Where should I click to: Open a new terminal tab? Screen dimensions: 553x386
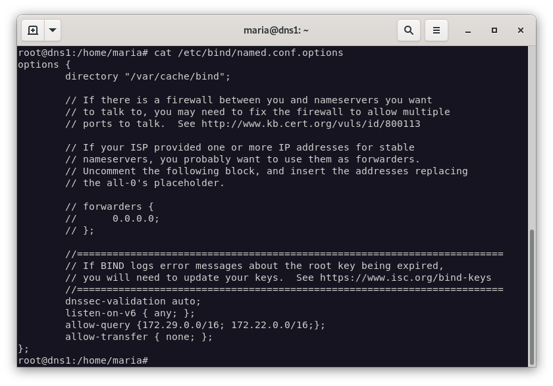pos(33,30)
